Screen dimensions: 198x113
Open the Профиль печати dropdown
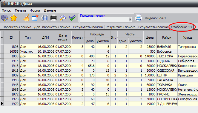pyautogui.click(x=130, y=20)
